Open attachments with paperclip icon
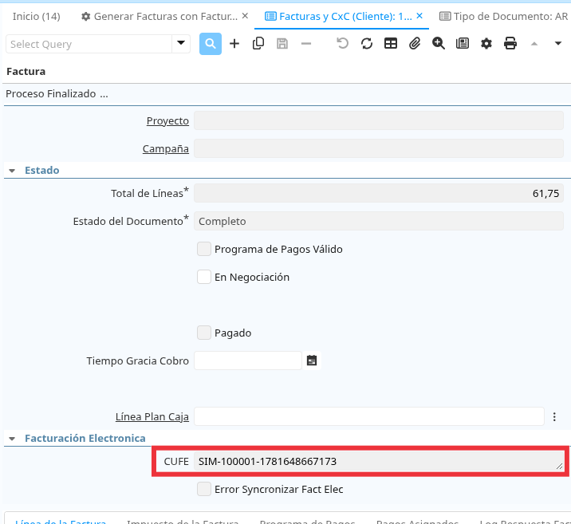571x524 pixels. tap(415, 44)
